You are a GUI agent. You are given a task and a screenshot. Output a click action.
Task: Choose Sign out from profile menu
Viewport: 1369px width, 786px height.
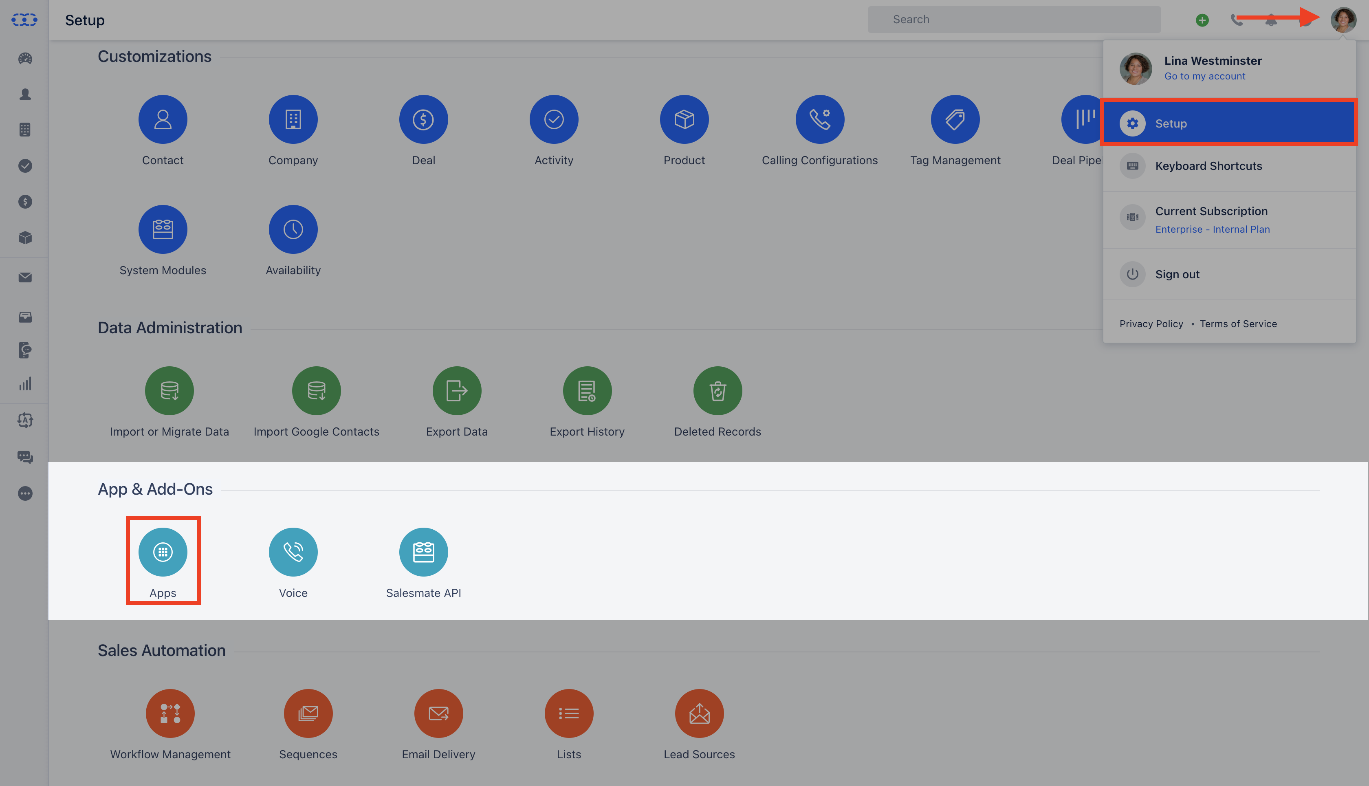point(1229,274)
